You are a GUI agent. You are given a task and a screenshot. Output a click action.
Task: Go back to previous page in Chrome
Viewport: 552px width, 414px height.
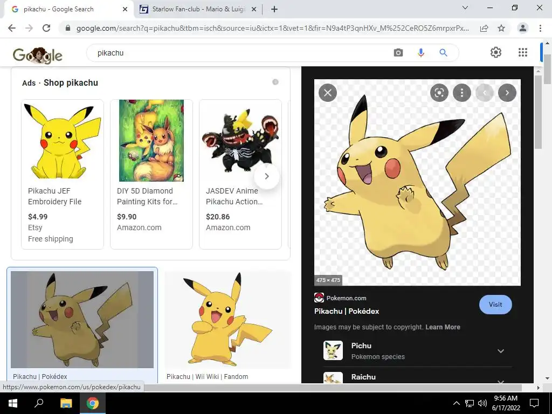(12, 28)
